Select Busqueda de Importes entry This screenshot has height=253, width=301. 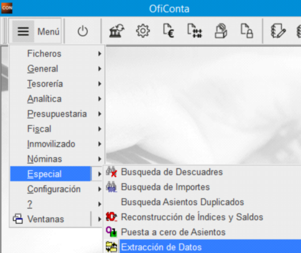pyautogui.click(x=165, y=187)
